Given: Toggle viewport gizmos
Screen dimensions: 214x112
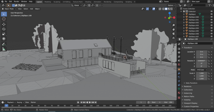Looking at the screenshot, I should 147,9.
